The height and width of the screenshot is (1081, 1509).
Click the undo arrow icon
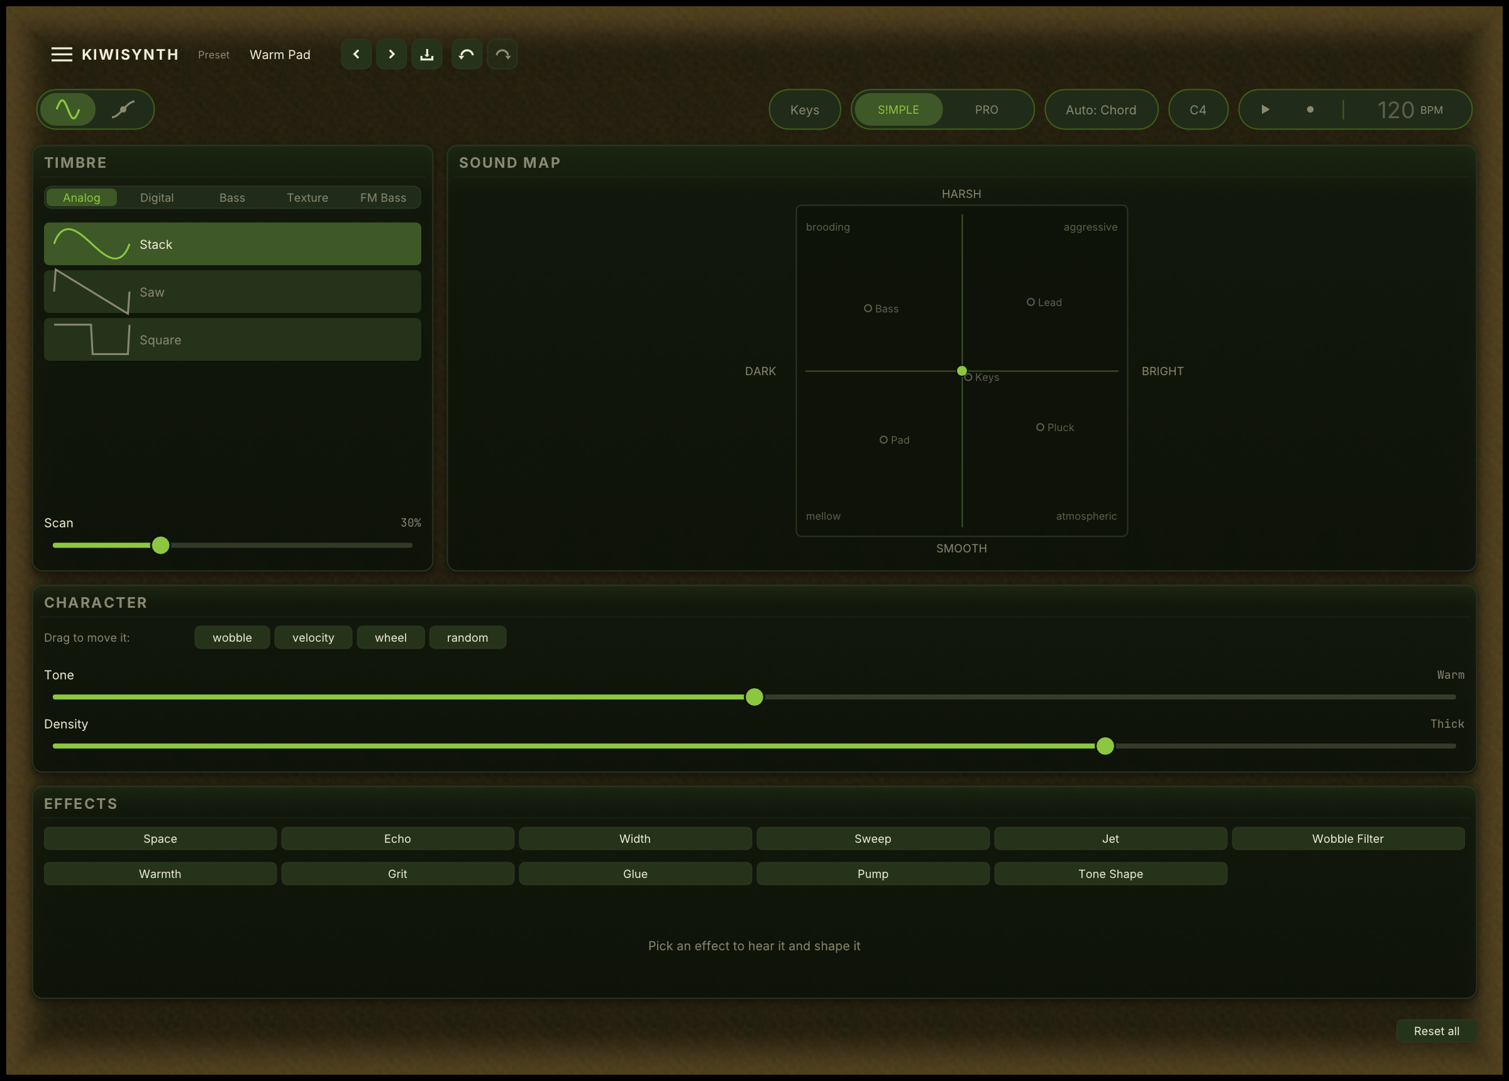coord(467,55)
